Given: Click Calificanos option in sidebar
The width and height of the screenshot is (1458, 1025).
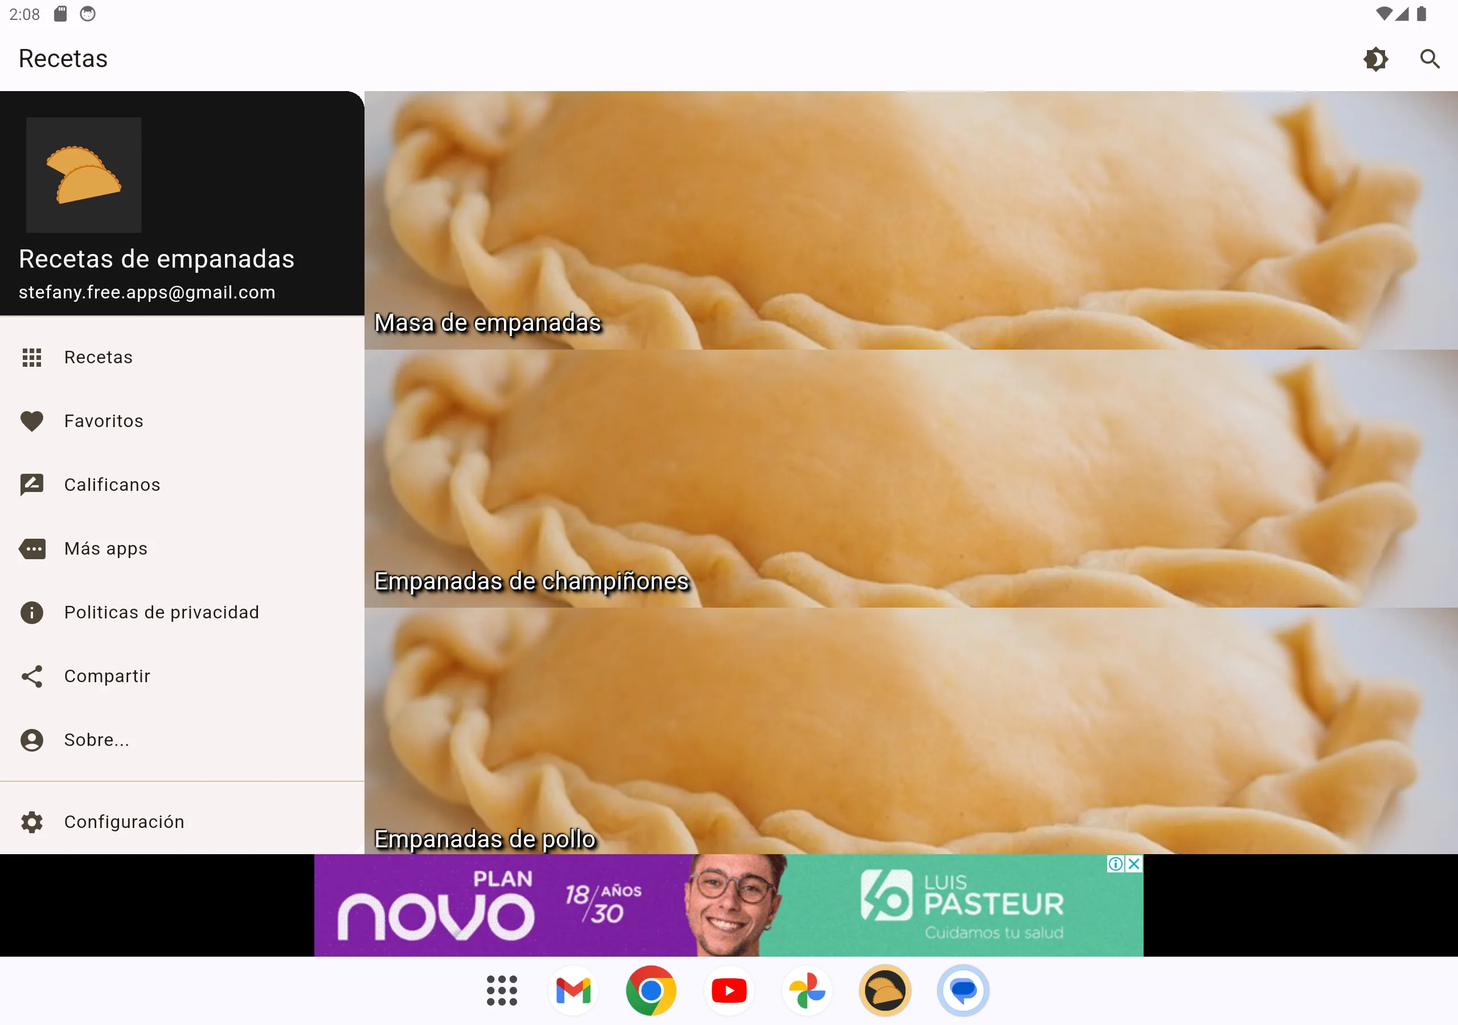Looking at the screenshot, I should (x=112, y=485).
